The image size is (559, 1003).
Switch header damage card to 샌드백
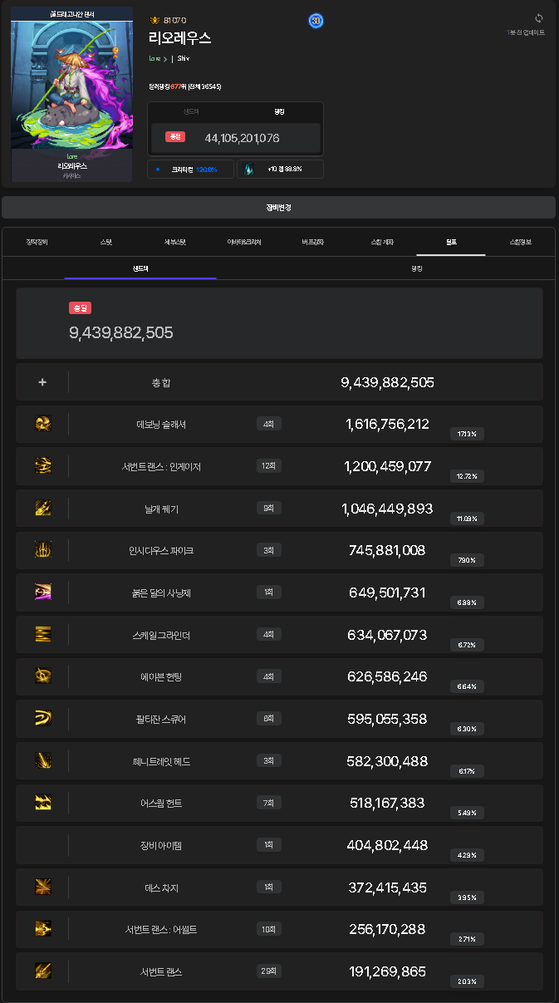pos(192,111)
